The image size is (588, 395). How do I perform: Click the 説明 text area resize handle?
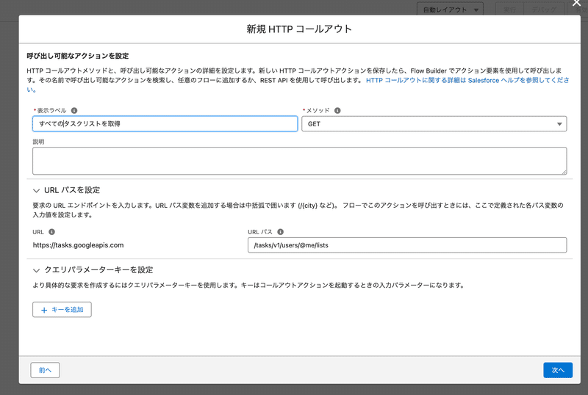(x=564, y=172)
